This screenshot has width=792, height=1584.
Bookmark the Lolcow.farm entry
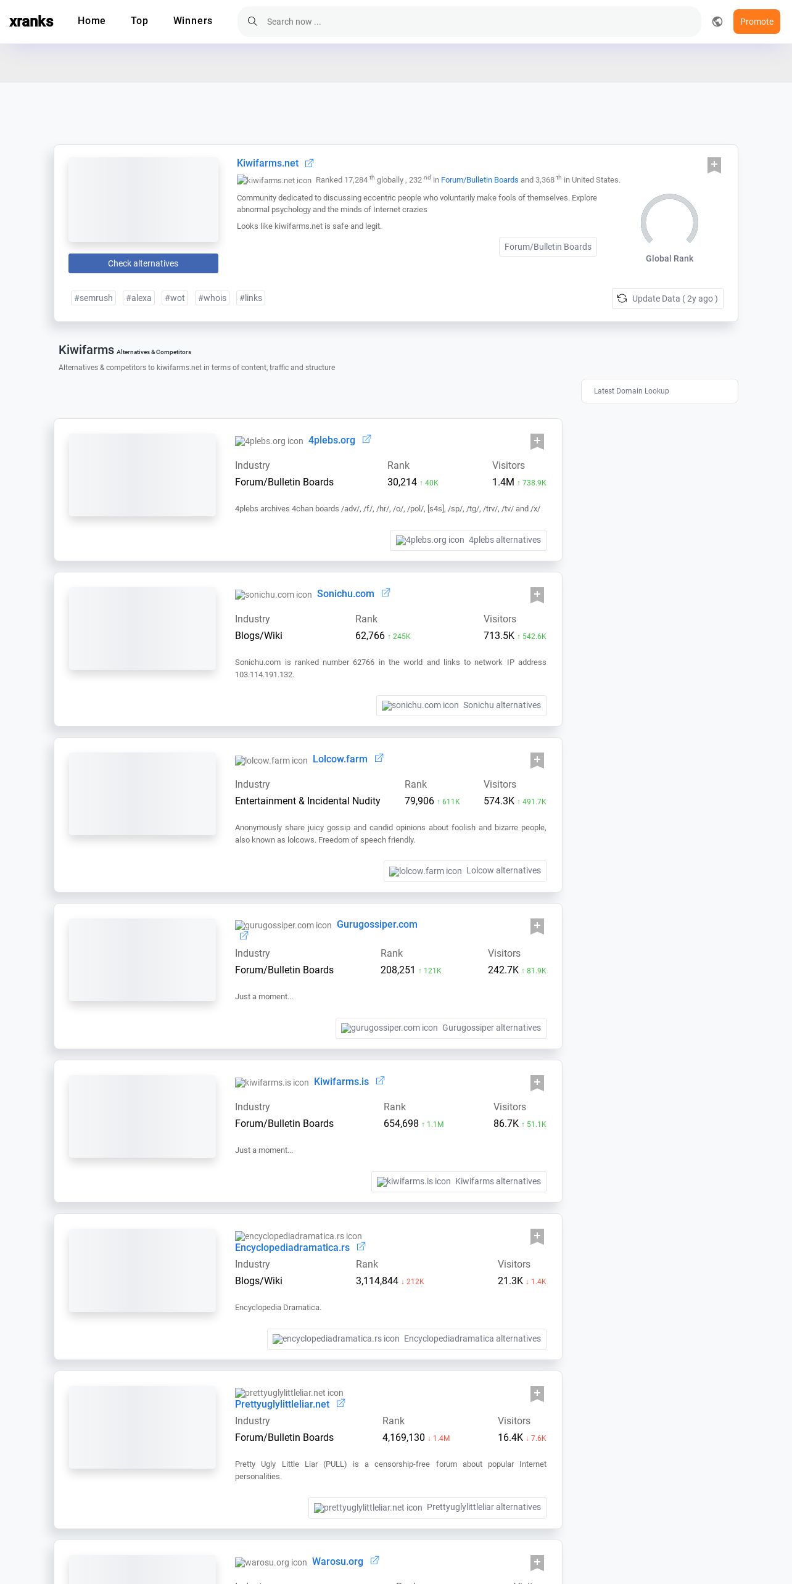click(537, 760)
